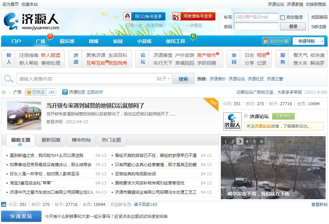
Task: Click the magnifier icon beside the search box
Action: 9,78
